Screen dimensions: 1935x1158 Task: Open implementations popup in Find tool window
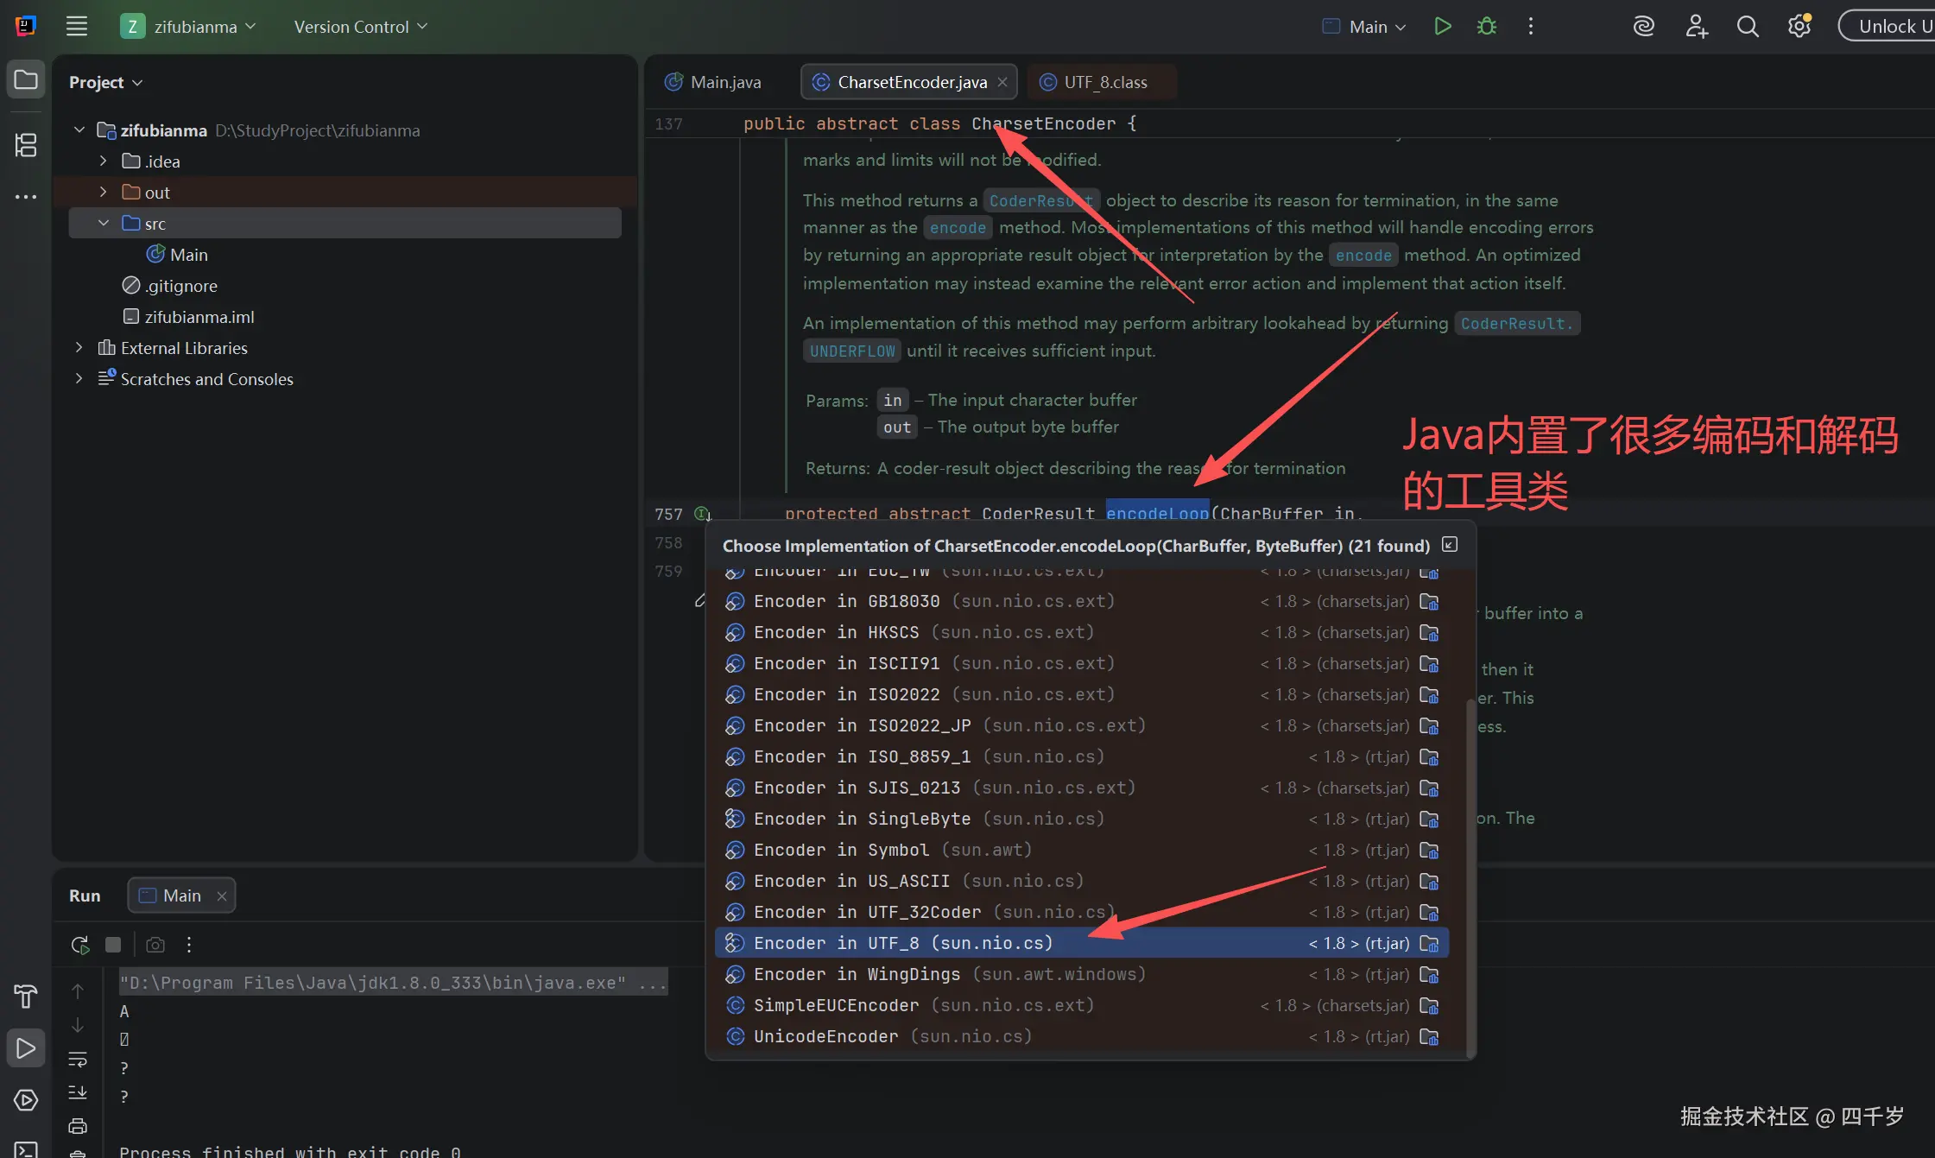(1450, 544)
